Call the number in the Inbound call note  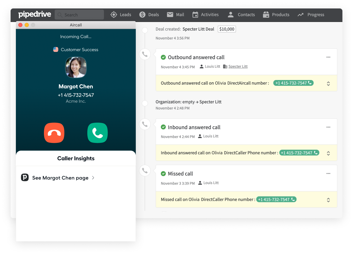299,153
